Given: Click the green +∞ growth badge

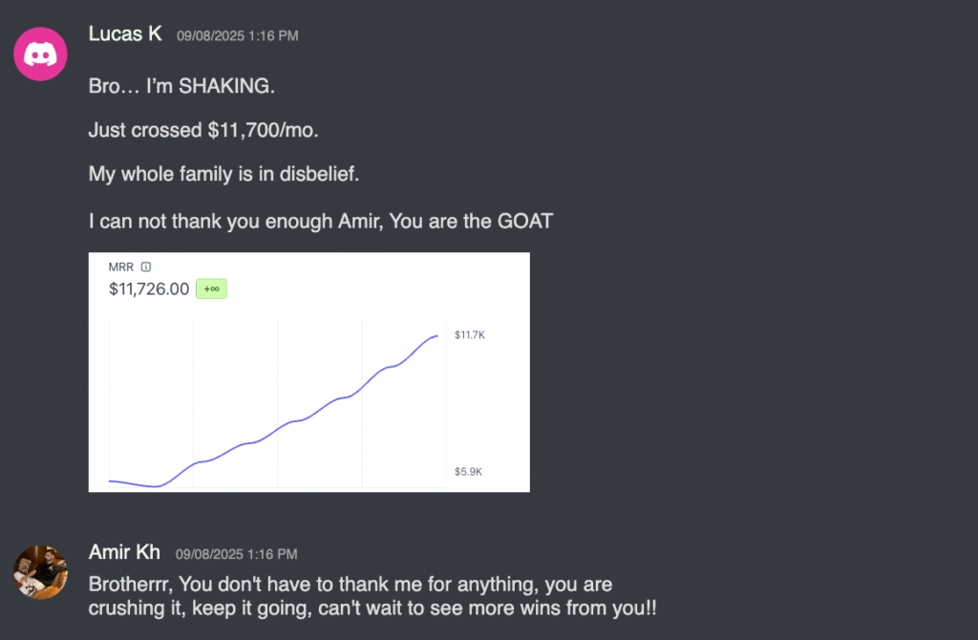Looking at the screenshot, I should tap(211, 288).
